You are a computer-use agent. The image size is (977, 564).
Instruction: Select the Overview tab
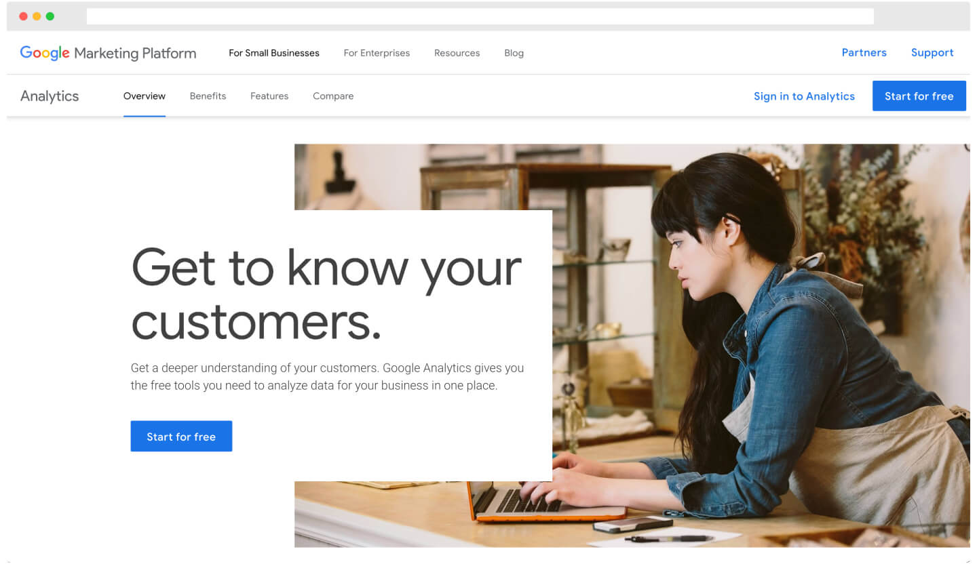pos(145,96)
